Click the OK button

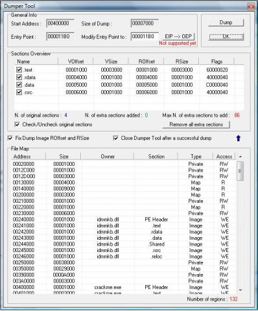226,36
